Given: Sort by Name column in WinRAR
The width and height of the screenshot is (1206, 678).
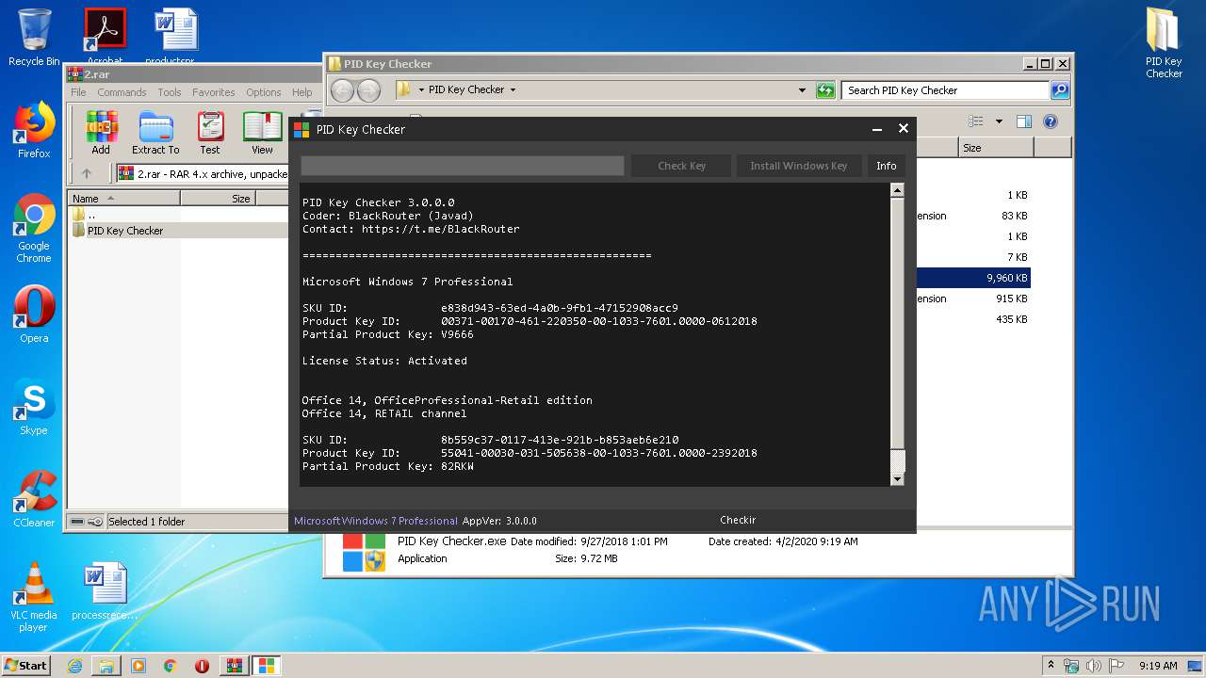Looking at the screenshot, I should coord(123,199).
